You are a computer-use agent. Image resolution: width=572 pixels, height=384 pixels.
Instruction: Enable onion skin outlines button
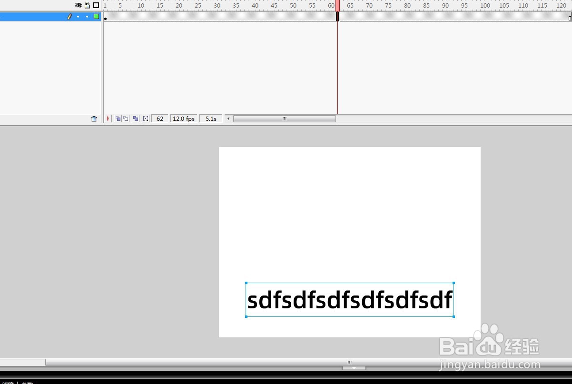[126, 118]
